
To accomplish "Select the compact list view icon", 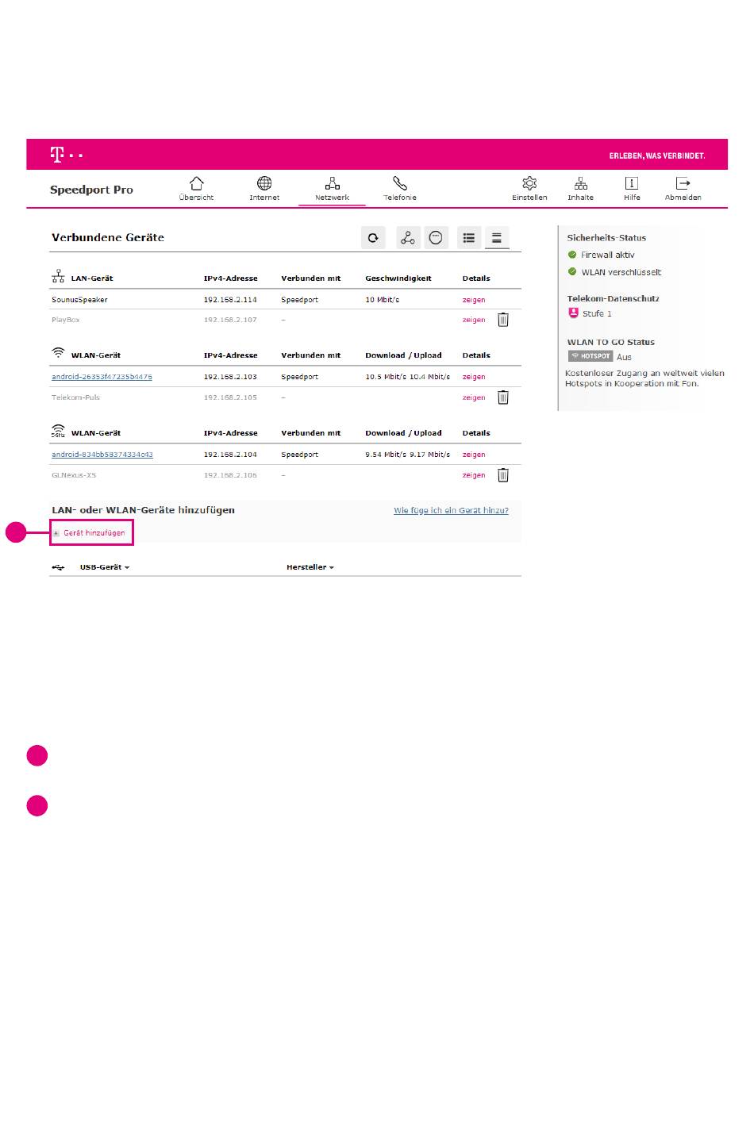I will [497, 238].
